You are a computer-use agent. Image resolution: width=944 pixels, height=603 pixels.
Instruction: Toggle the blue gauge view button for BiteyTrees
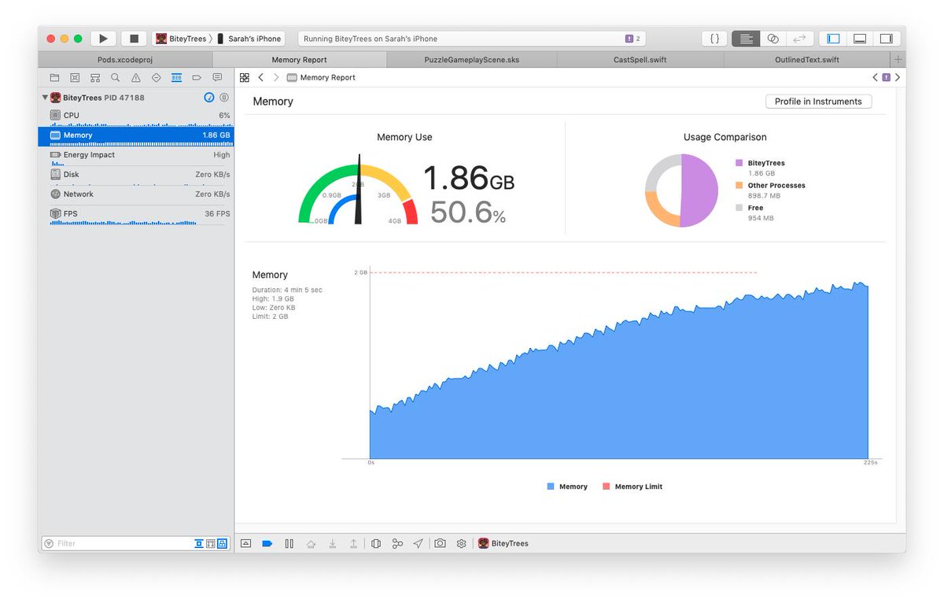click(209, 98)
